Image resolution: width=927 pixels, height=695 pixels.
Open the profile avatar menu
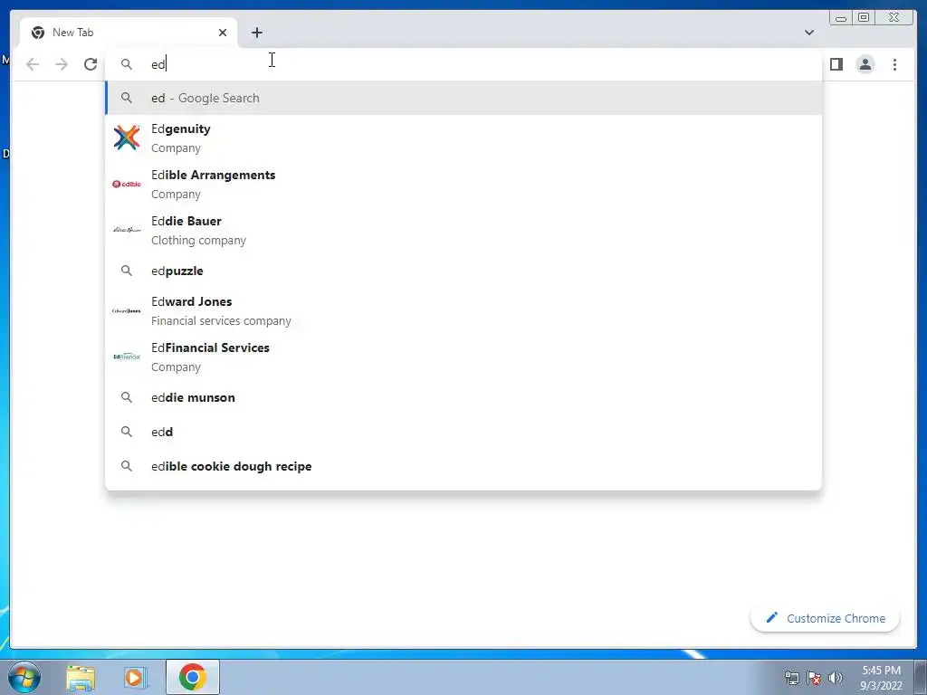pyautogui.click(x=865, y=64)
